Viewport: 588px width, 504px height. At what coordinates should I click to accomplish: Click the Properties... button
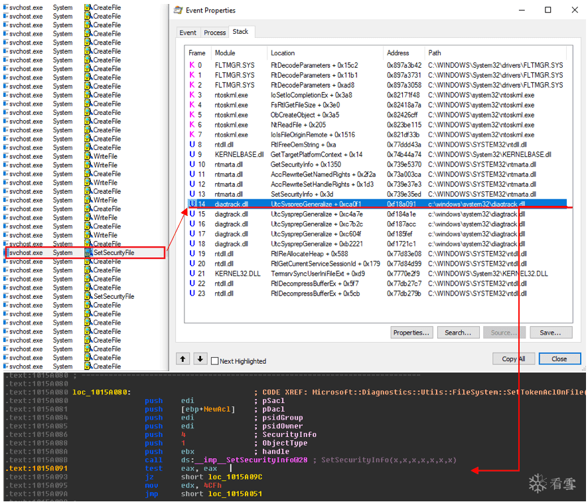click(x=411, y=333)
